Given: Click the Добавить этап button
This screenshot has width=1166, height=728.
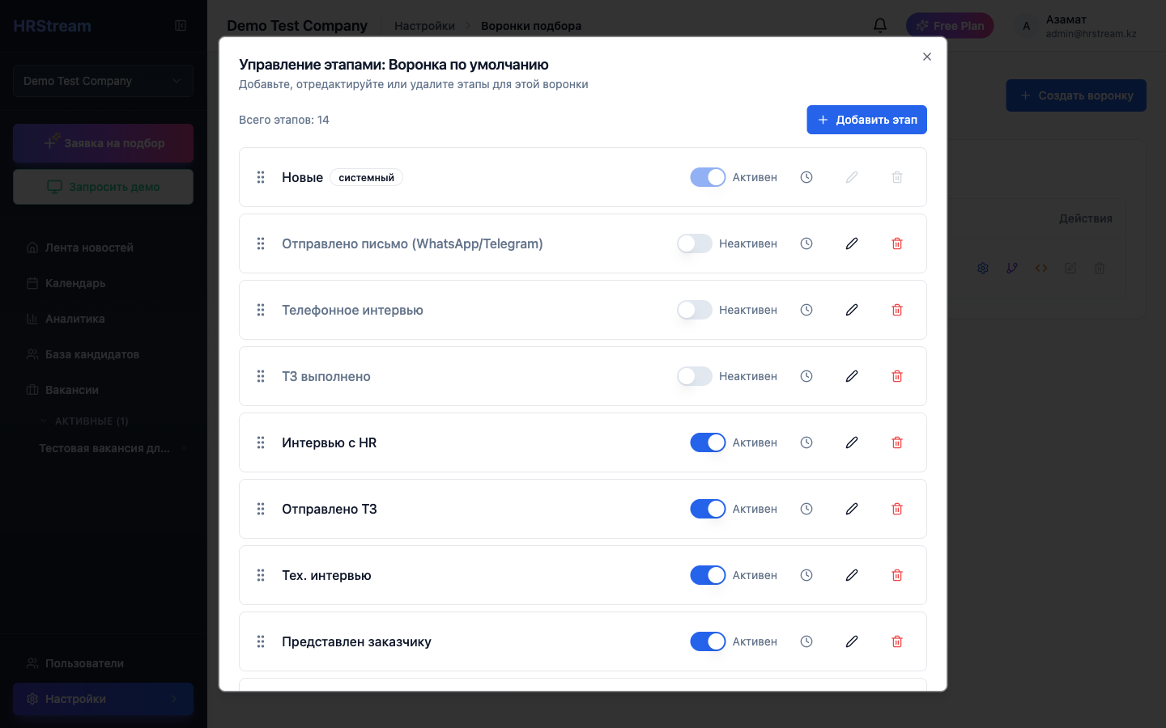Looking at the screenshot, I should click(866, 120).
